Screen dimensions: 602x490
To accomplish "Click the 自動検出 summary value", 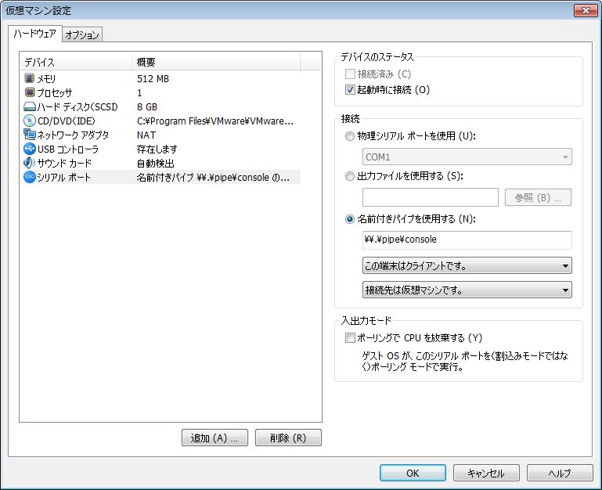I will pos(156,164).
